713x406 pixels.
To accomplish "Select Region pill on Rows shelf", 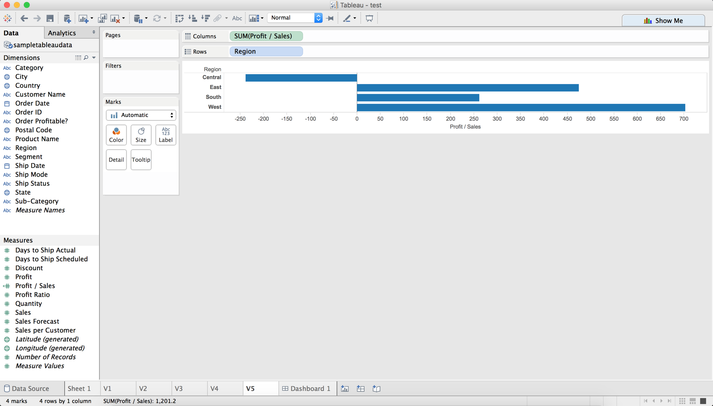I will [266, 51].
